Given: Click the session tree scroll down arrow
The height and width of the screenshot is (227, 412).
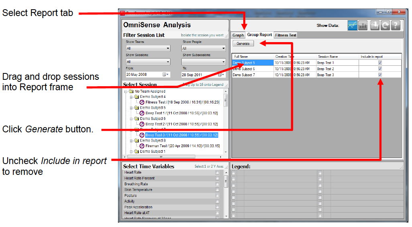Looking at the screenshot, I should (x=225, y=152).
